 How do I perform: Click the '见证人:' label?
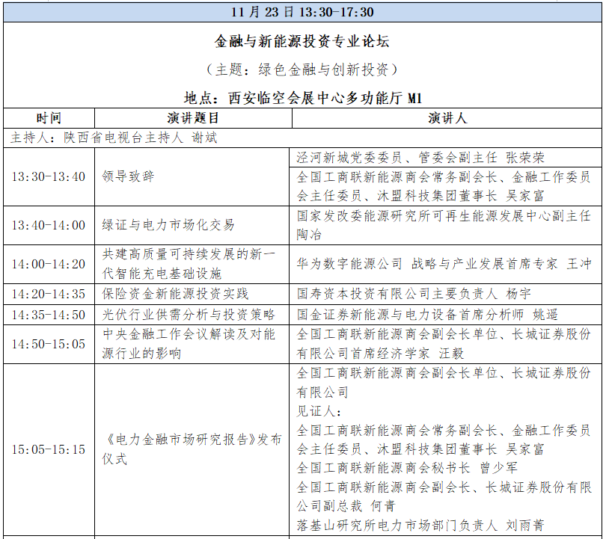click(319, 411)
